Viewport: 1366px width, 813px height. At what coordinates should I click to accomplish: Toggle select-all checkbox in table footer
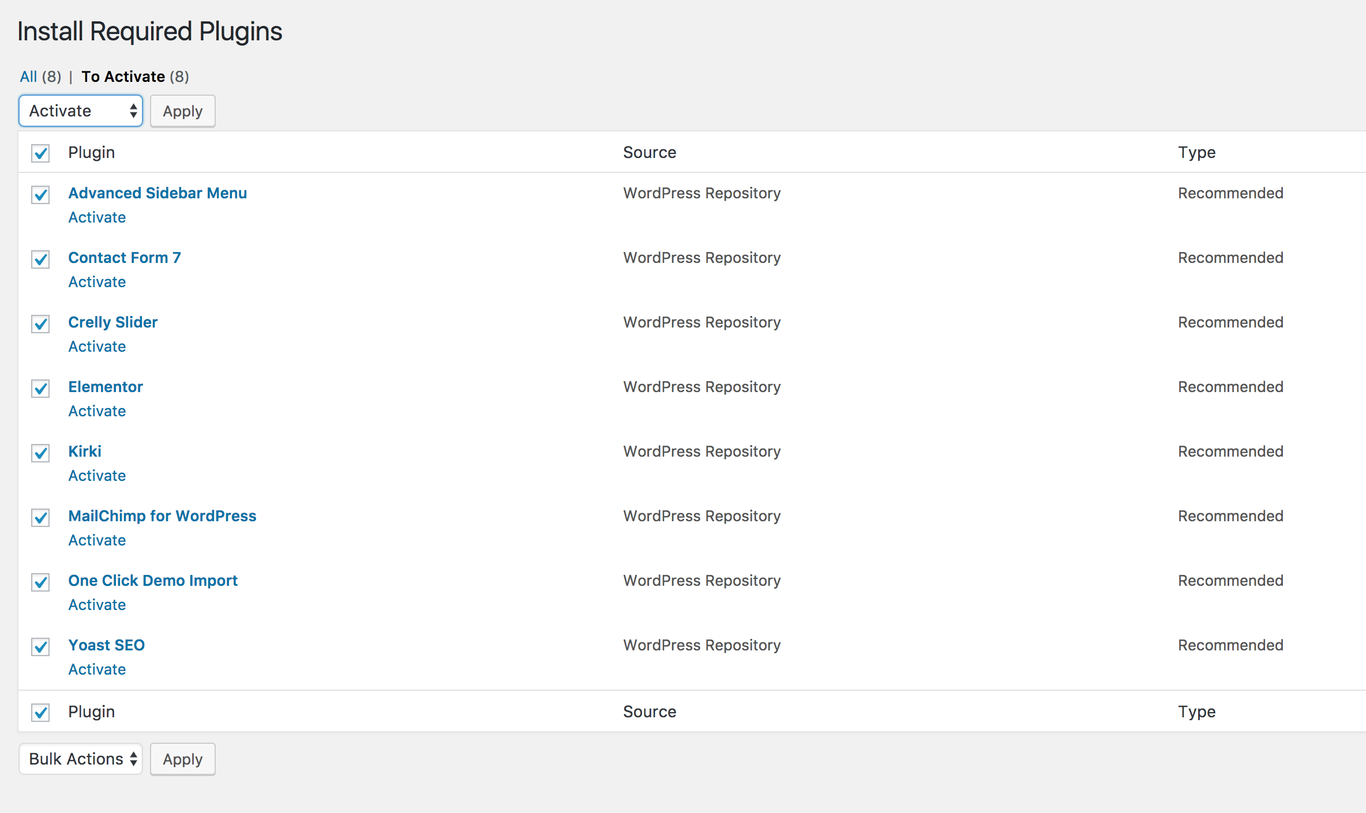(40, 713)
